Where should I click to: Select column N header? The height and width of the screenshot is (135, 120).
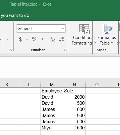[74, 85]
